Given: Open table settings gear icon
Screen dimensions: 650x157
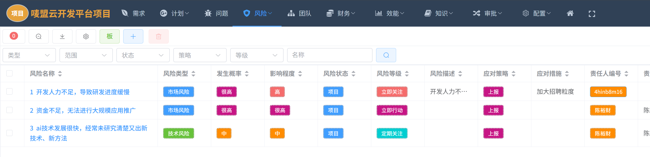Looking at the screenshot, I should click(x=86, y=36).
